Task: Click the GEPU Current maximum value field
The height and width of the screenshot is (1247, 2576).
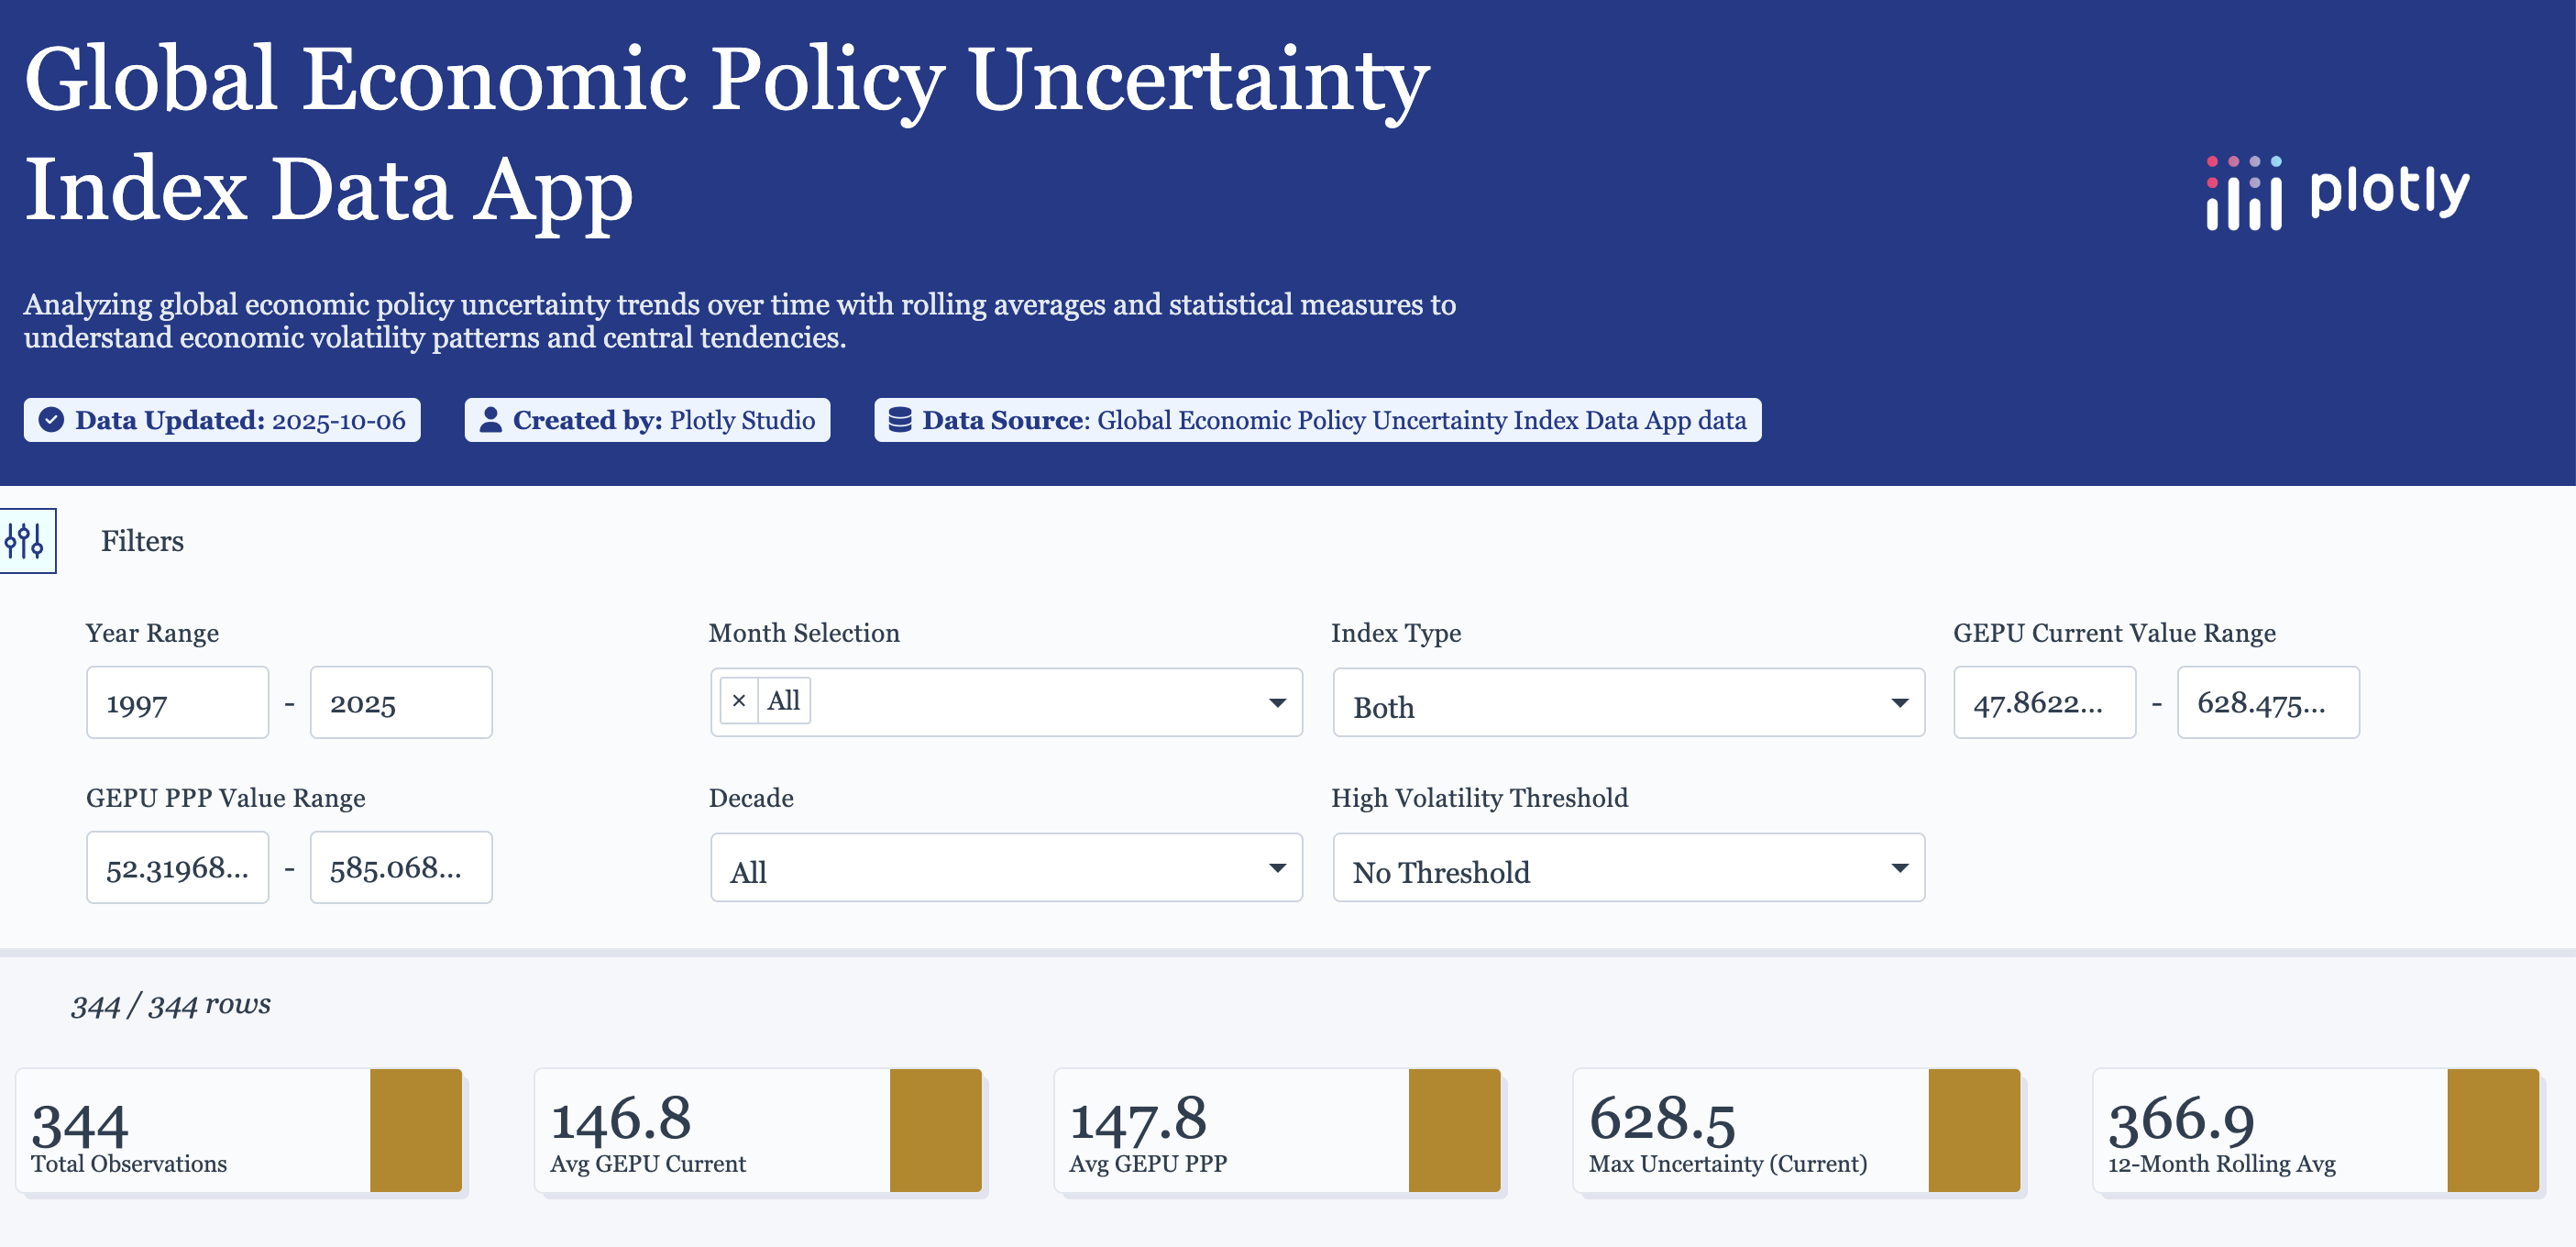Action: pos(2267,703)
